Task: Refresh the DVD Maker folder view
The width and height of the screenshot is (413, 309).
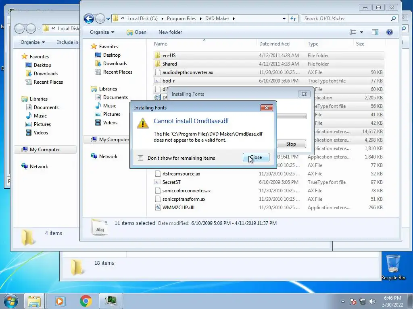Action: [x=293, y=19]
